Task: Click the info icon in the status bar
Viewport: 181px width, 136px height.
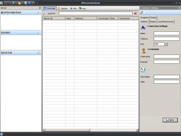Action: (x=1, y=134)
